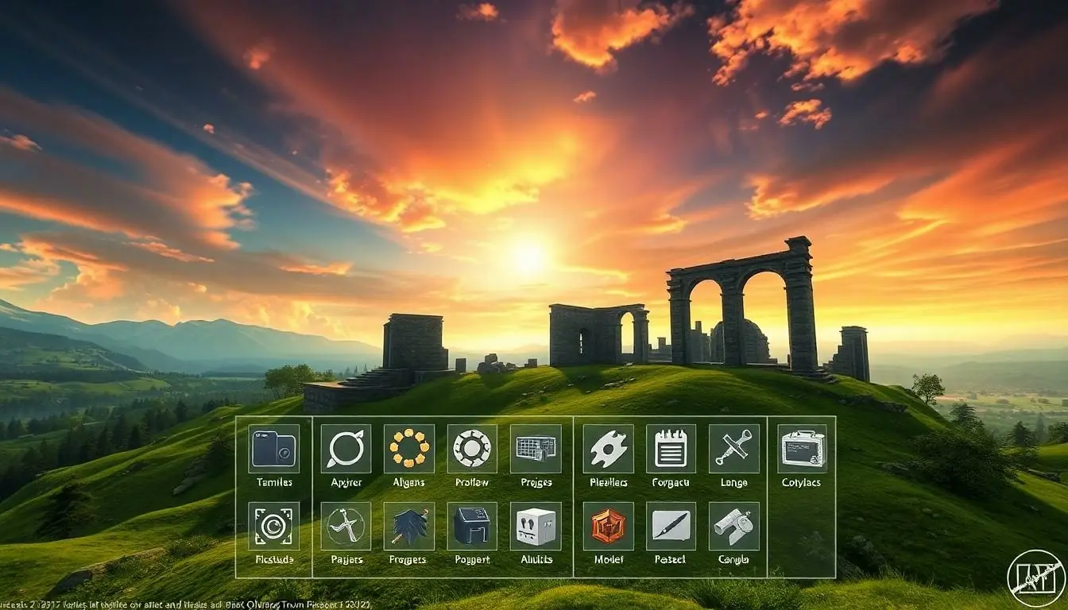Open the Forgacu notepad icon
1068x610 pixels.
[671, 449]
